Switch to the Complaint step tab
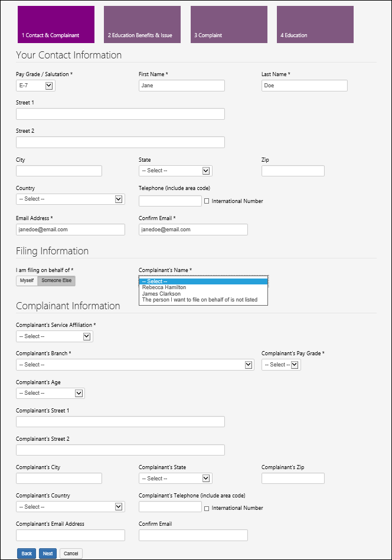Image resolution: width=392 pixels, height=560 pixels. coord(228,25)
